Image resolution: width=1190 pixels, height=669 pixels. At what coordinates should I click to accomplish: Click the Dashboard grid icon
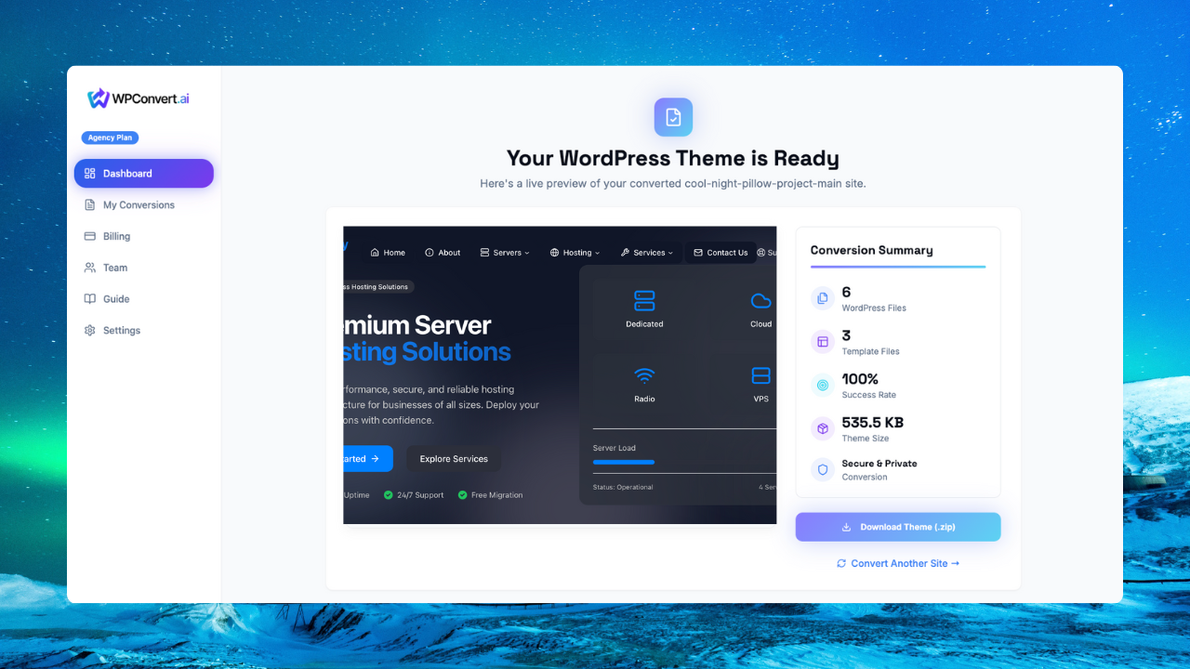coord(90,174)
